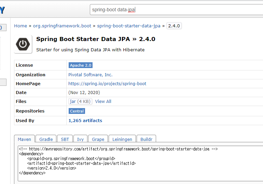Download the jar (4 KB) file

point(80,101)
